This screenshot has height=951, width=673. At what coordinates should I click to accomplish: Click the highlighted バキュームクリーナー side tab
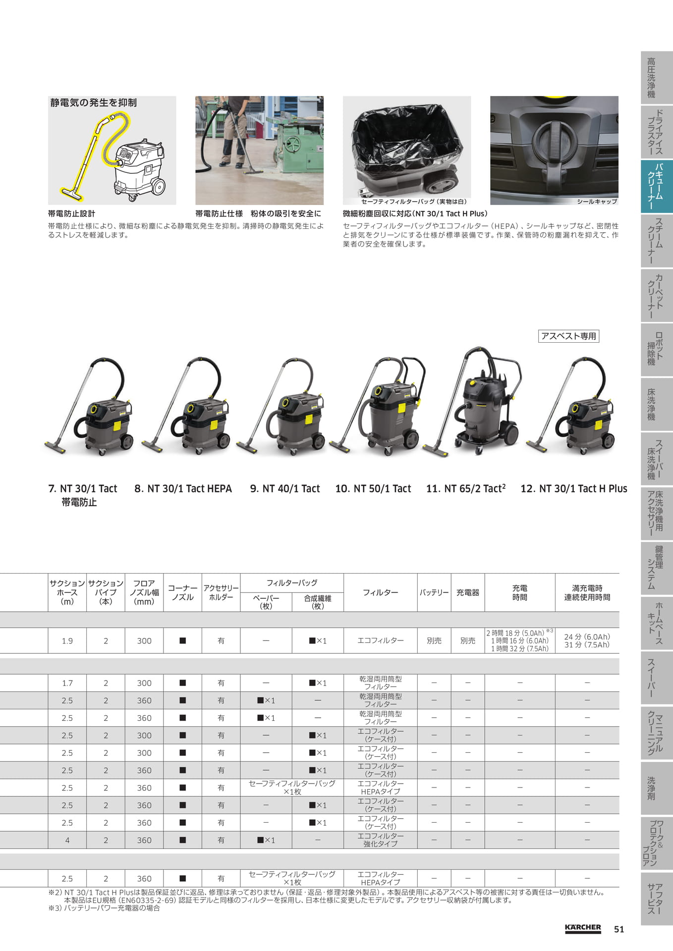[x=657, y=186]
